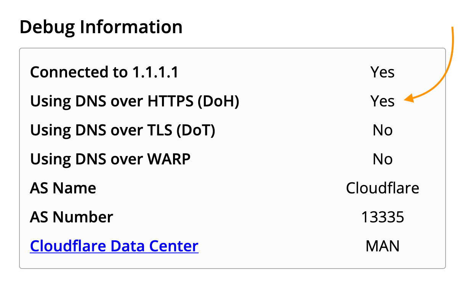Select Using DNS over TLS (DoT) label
This screenshot has width=465, height=288.
point(123,130)
